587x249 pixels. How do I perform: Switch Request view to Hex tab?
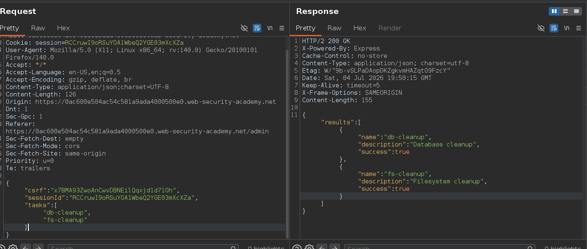click(63, 28)
